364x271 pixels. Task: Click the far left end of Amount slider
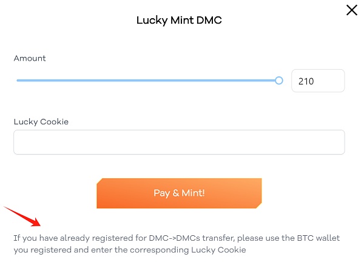coord(18,80)
